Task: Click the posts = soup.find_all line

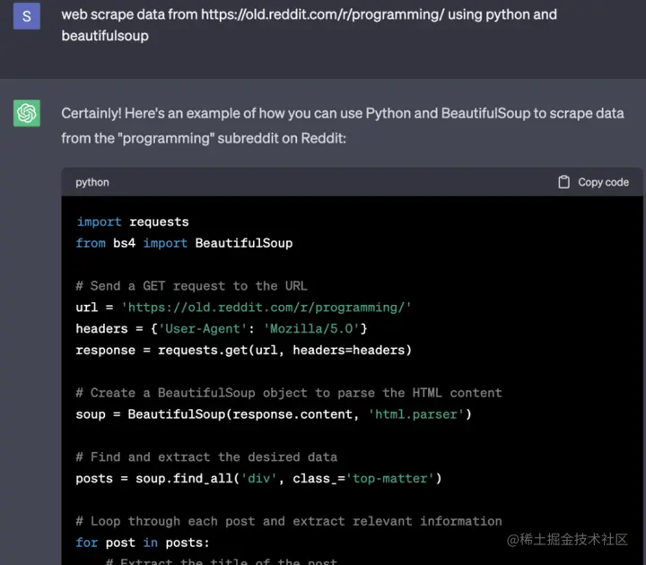Action: (258, 479)
